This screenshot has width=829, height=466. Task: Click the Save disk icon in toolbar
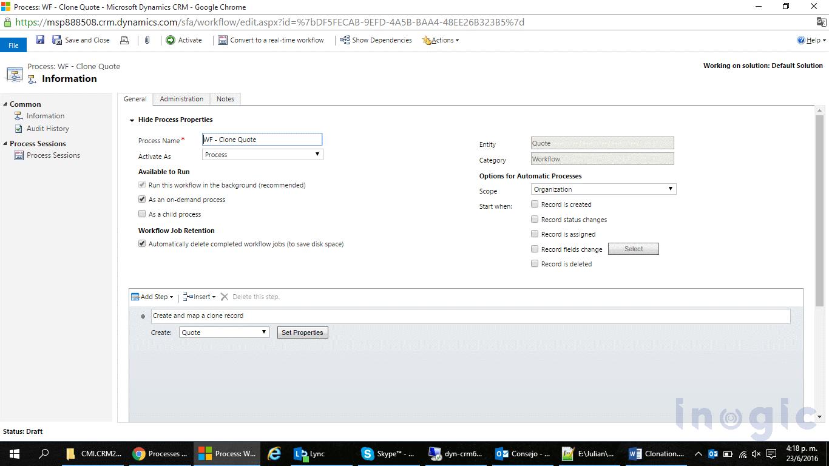coord(40,40)
